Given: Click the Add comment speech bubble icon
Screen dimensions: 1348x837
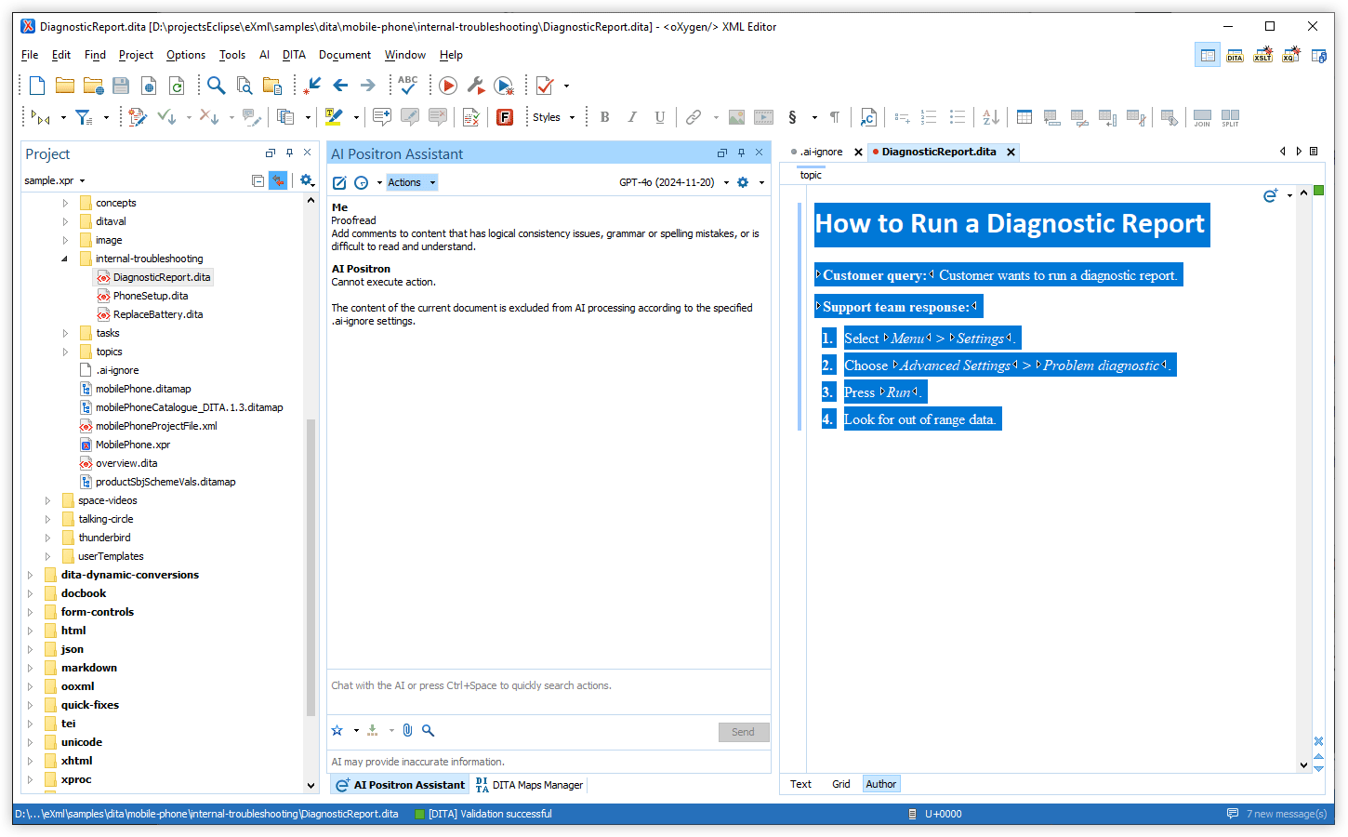Looking at the screenshot, I should (381, 117).
